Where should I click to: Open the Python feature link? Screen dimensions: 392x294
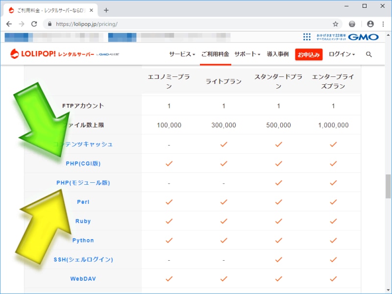83,241
